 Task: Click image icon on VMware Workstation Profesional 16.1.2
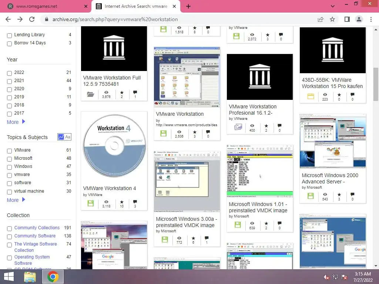[238, 127]
